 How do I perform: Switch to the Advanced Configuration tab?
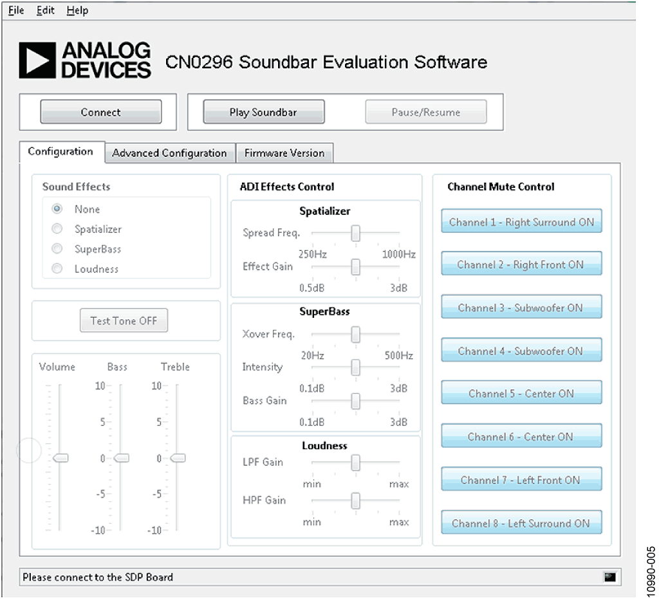tap(169, 153)
